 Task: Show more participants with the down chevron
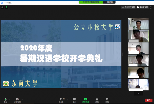(x=138, y=93)
